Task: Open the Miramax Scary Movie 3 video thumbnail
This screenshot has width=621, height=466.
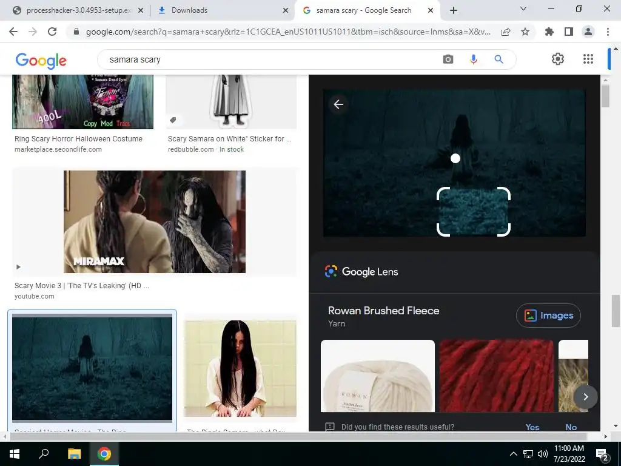Action: tap(155, 221)
